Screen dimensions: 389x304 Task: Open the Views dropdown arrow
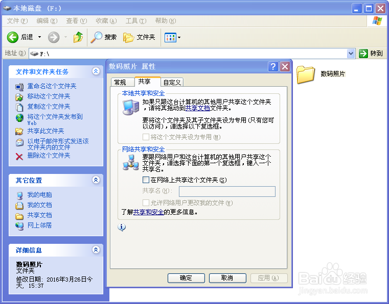179,37
